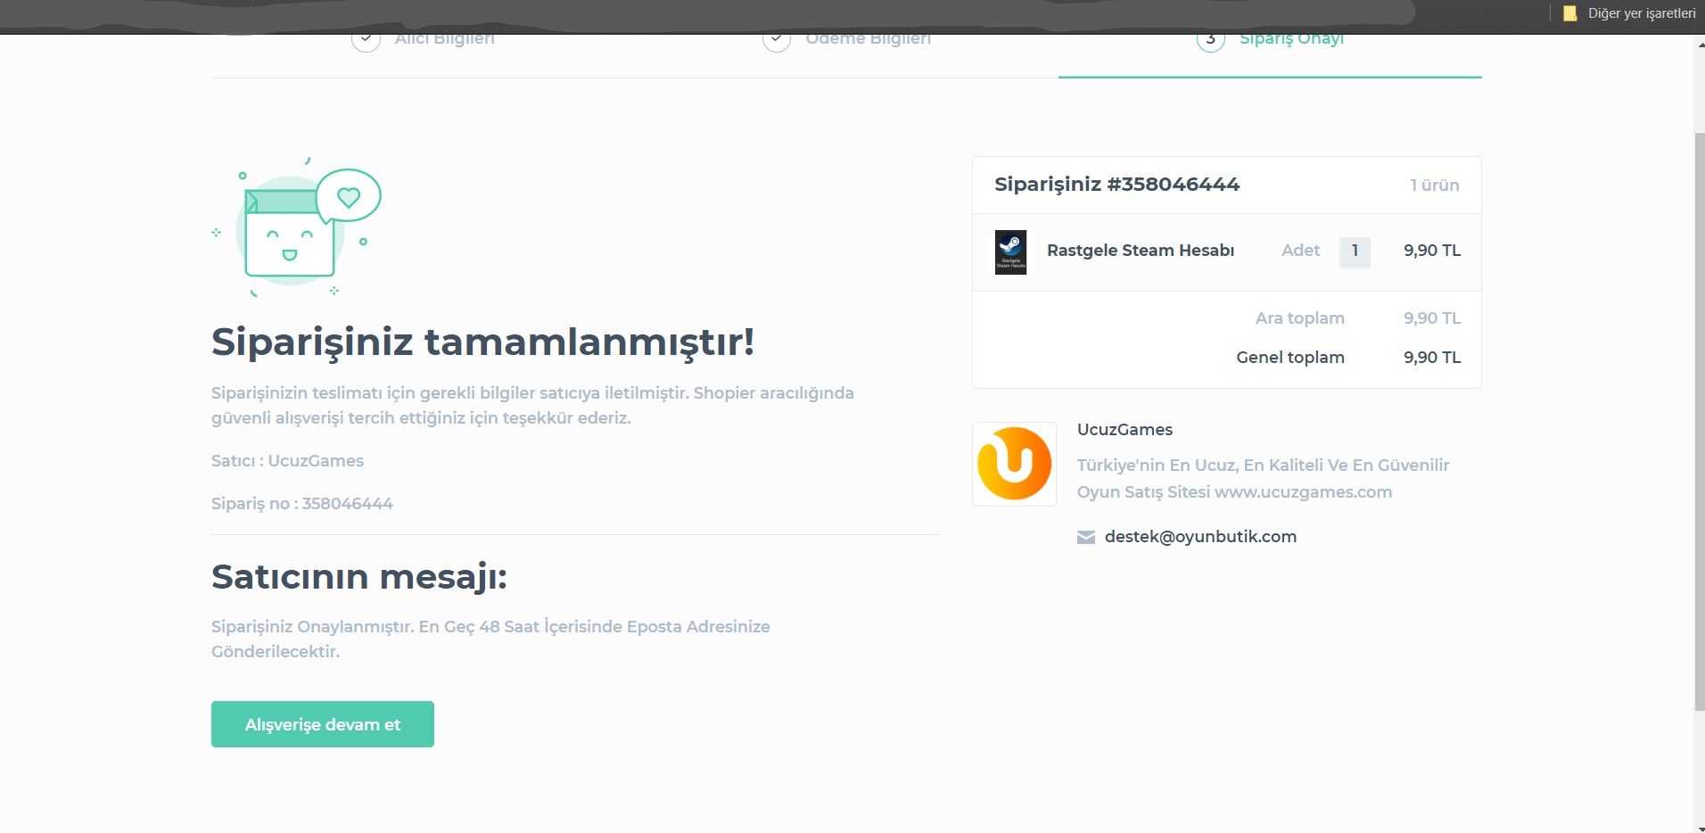Click the Satıcının mesajı: heading
The height and width of the screenshot is (833, 1705).
(x=359, y=578)
